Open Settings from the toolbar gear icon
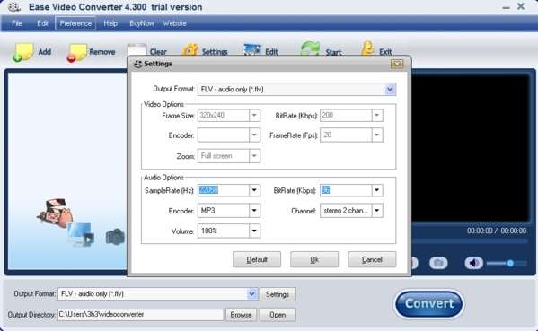Screen dimensions: 538x331 click(x=190, y=50)
